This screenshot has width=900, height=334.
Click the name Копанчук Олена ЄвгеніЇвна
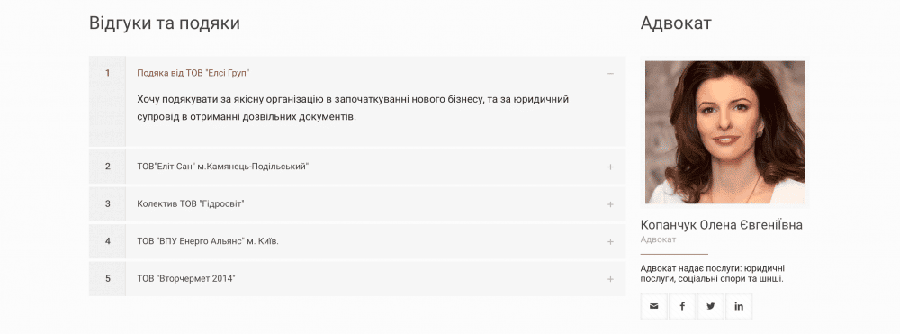pos(722,224)
